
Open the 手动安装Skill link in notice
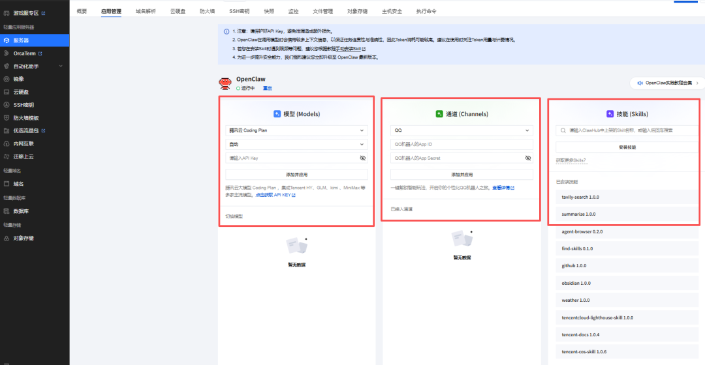click(351, 49)
